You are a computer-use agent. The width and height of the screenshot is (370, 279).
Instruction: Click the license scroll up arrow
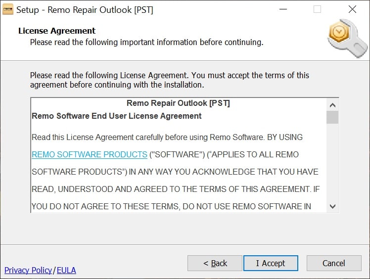pos(332,105)
